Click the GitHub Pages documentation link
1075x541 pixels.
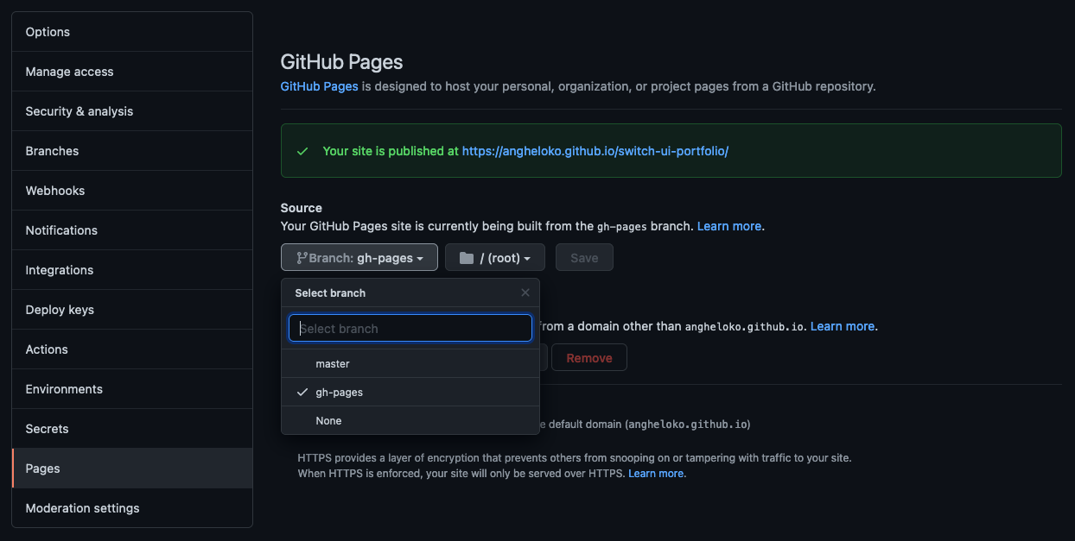click(319, 86)
